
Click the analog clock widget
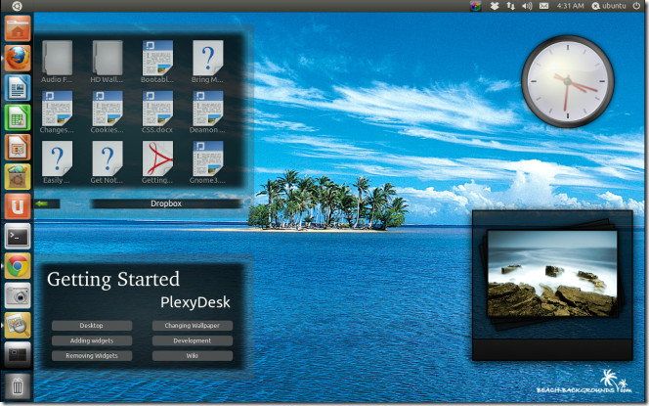coord(568,81)
